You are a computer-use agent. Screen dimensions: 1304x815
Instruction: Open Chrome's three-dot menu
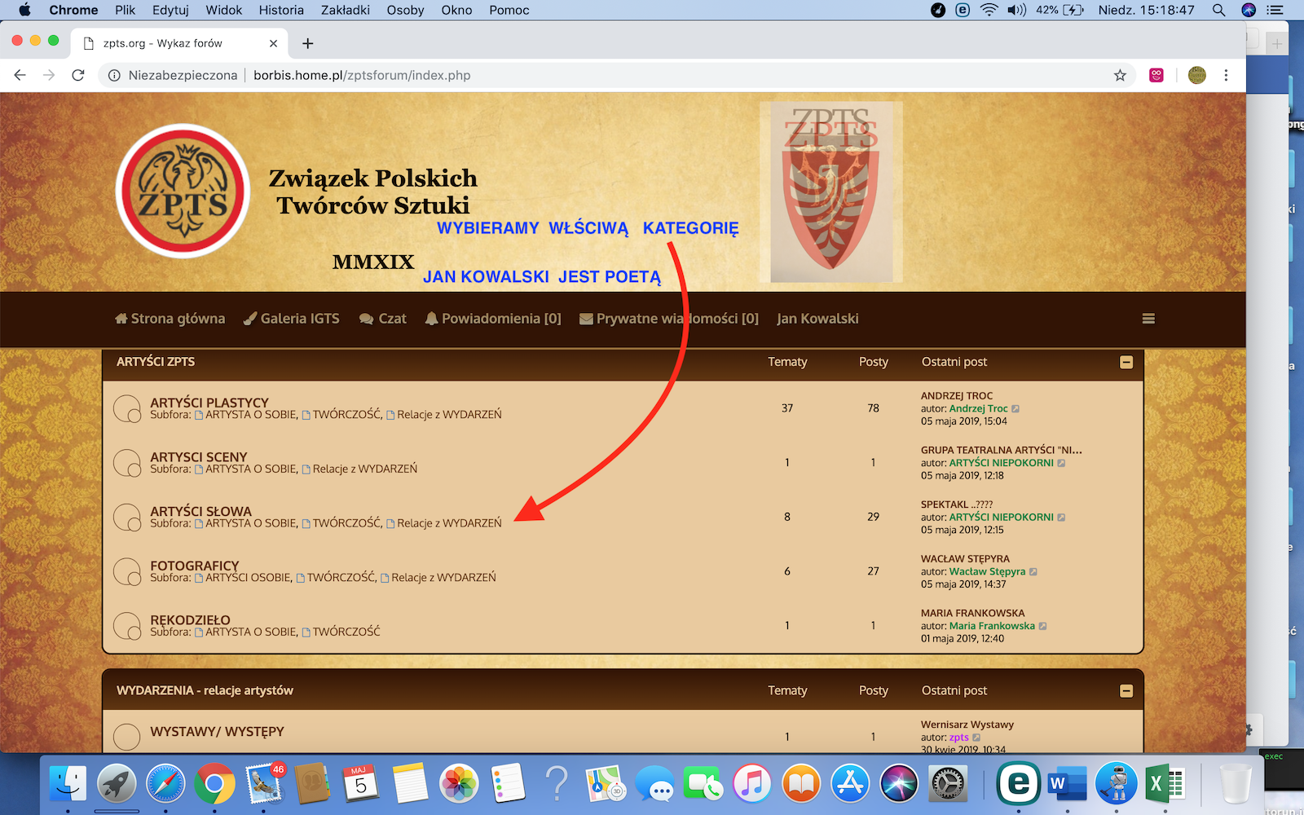[x=1226, y=75]
